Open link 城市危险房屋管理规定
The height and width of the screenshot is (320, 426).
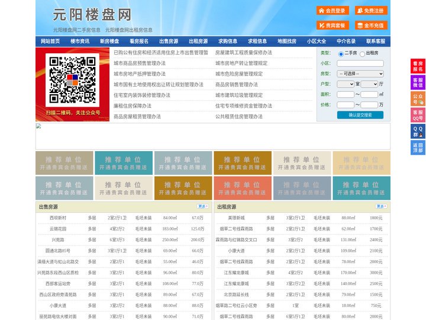pyautogui.click(x=239, y=73)
